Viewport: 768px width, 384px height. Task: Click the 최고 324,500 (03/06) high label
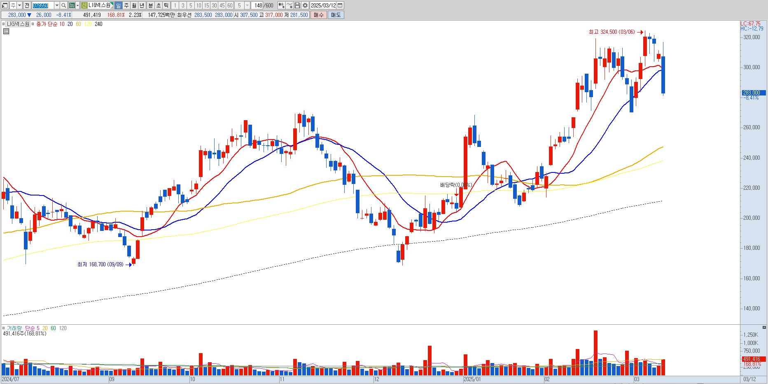click(612, 32)
